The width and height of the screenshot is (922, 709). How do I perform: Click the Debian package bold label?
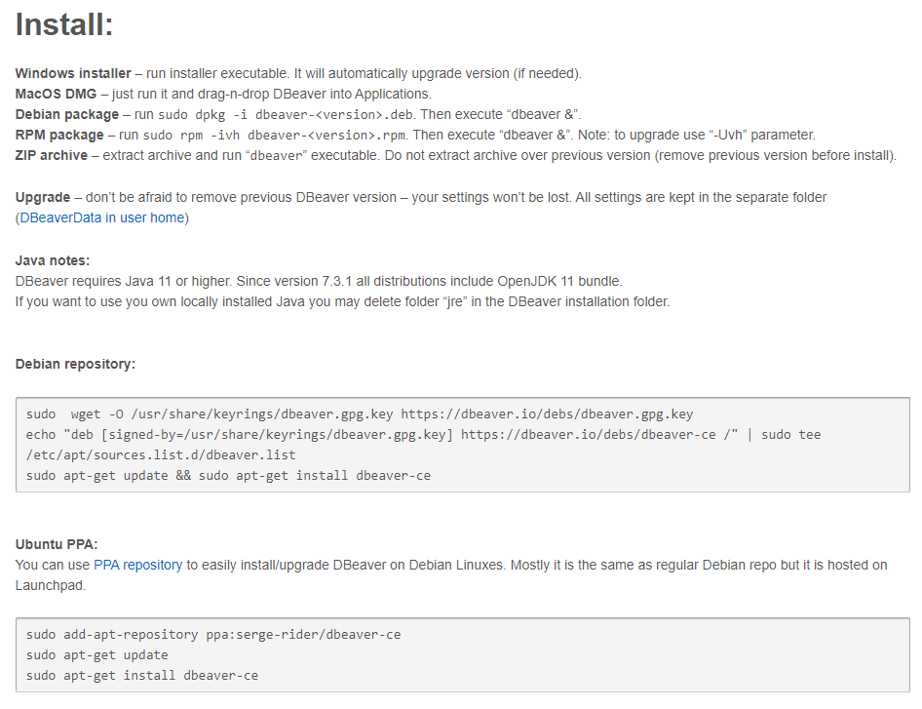point(67,114)
